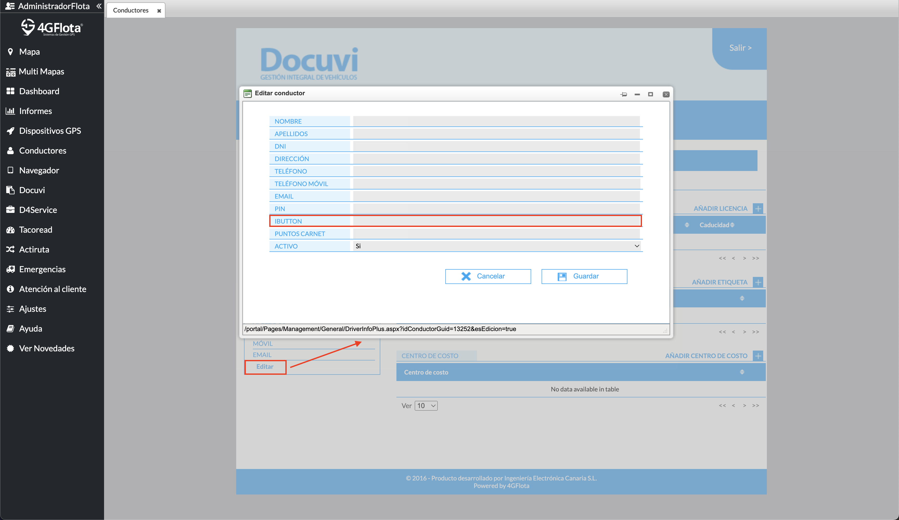This screenshot has width=899, height=520.
Task: Click the PUNTOS CARNET input field
Action: [x=496, y=234]
